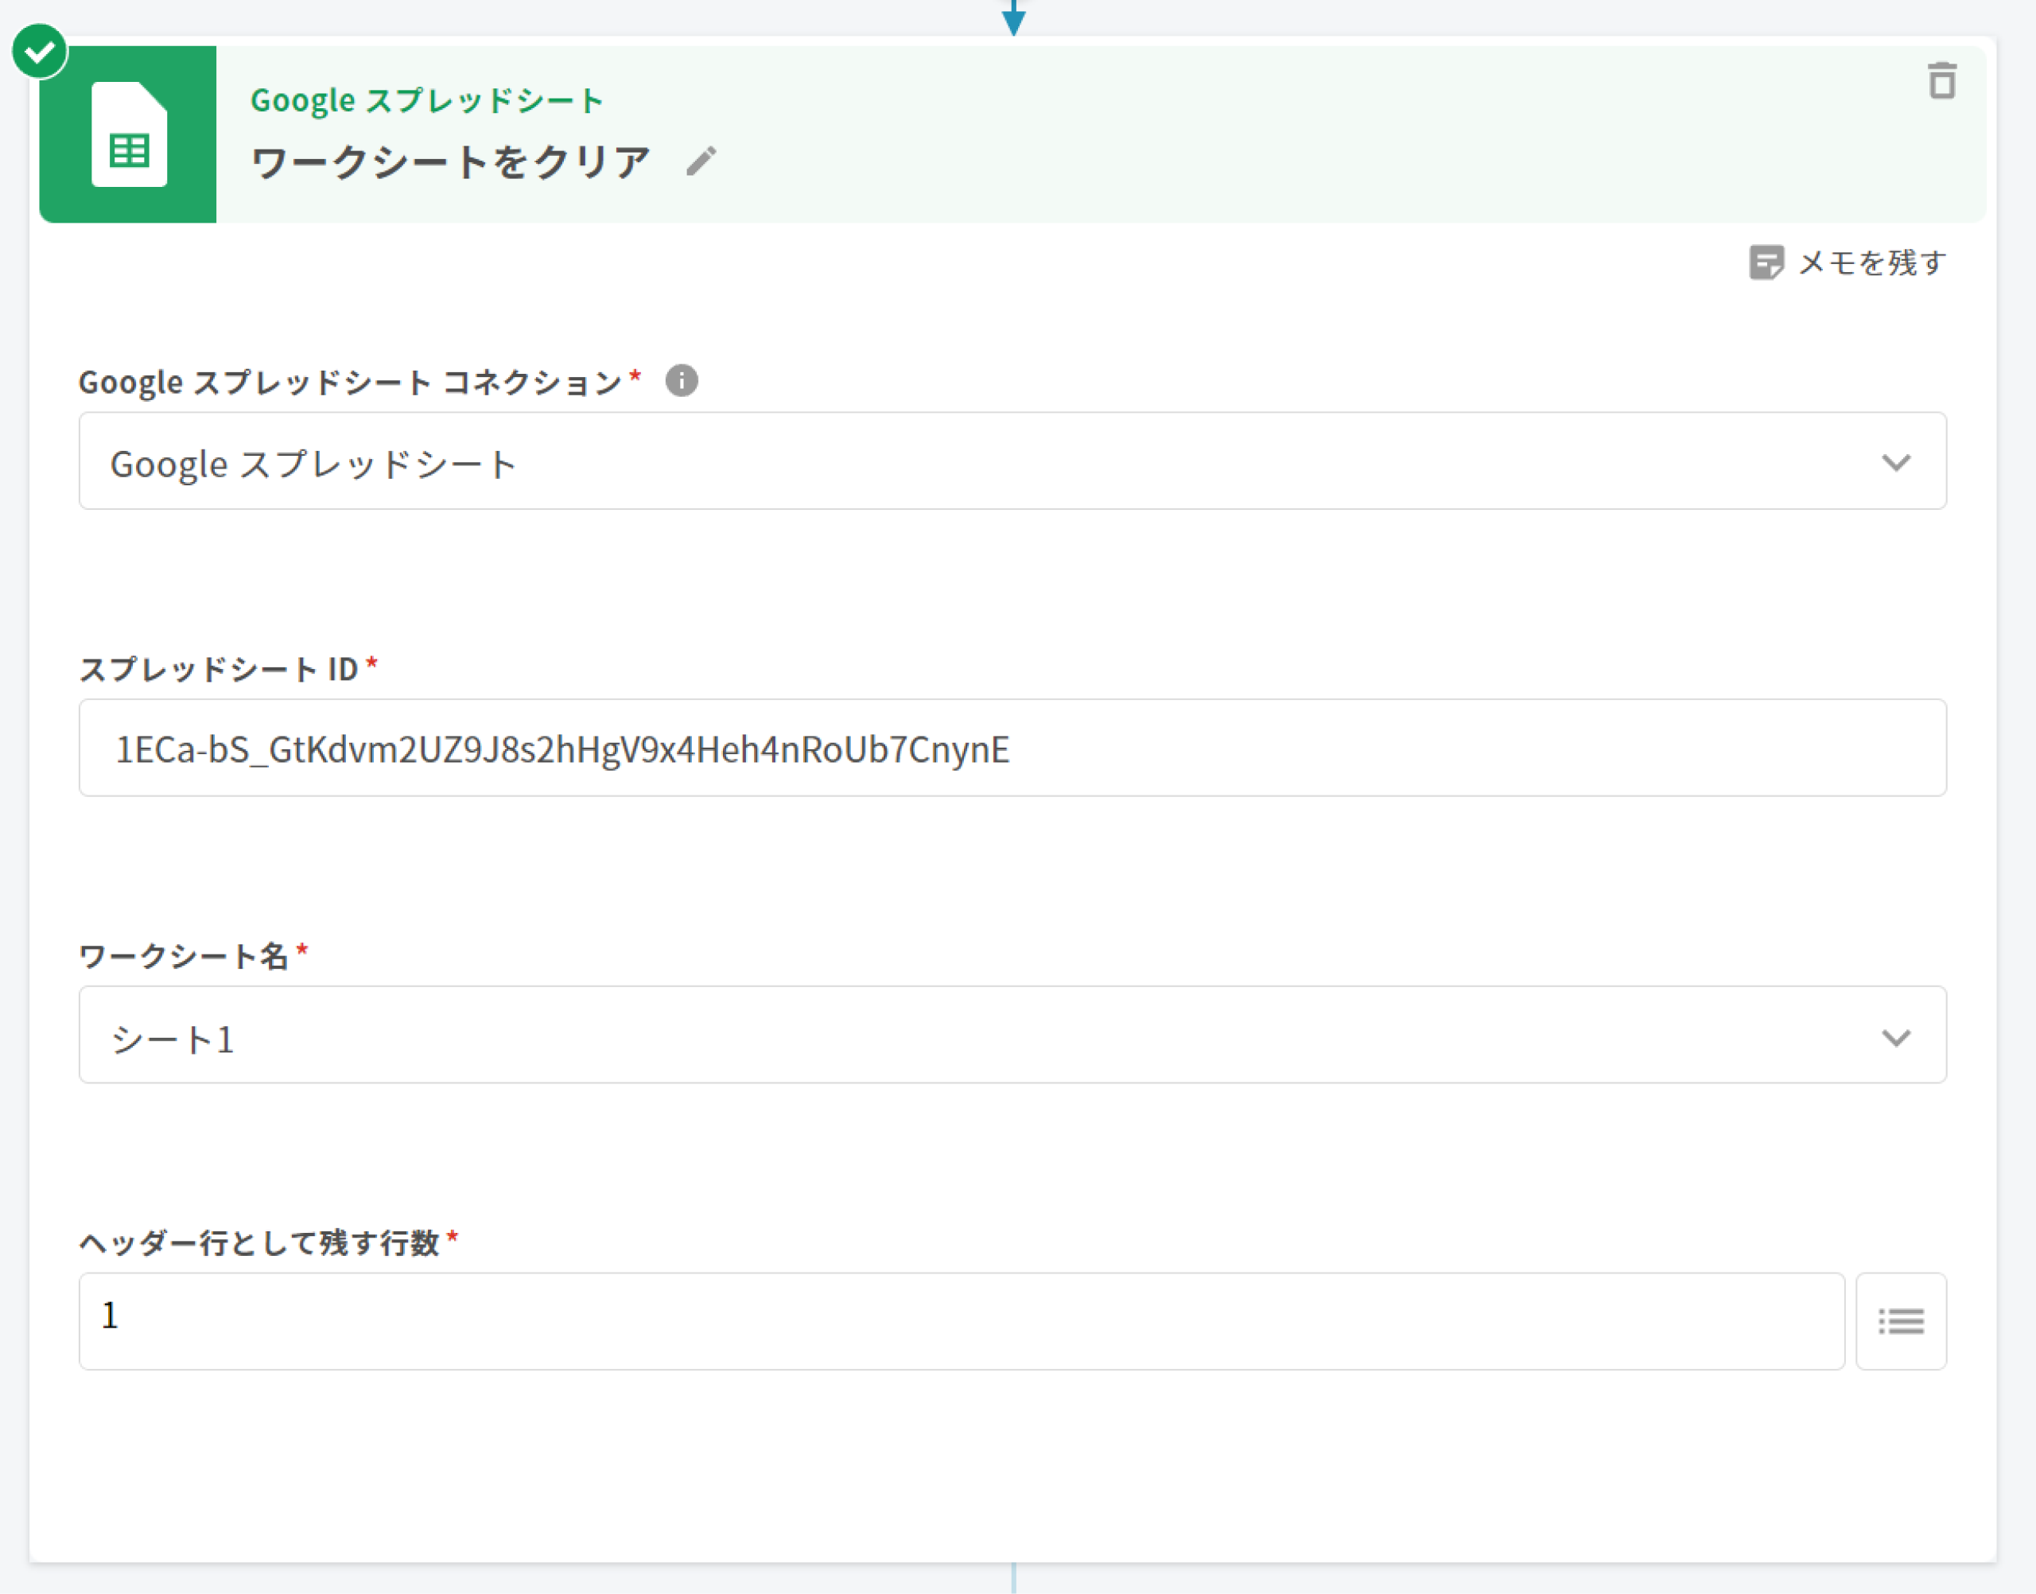Click the pencil edit title icon
The height and width of the screenshot is (1594, 2036).
[x=701, y=161]
